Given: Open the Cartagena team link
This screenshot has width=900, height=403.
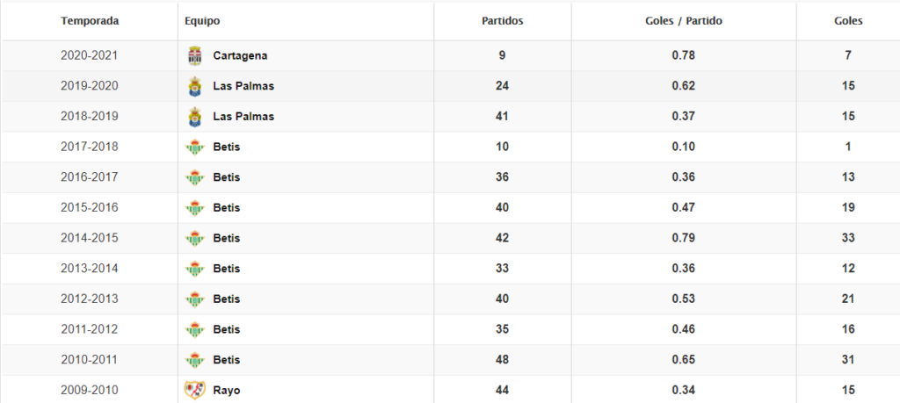Looking at the screenshot, I should (240, 55).
